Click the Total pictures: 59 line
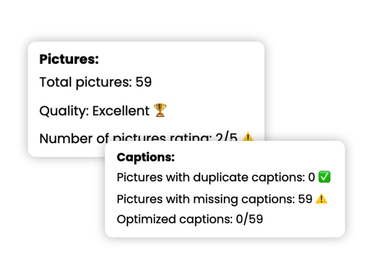The height and width of the screenshot is (270, 367). click(x=95, y=82)
